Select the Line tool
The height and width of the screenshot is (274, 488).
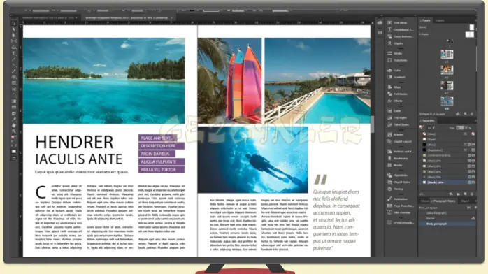coord(14,59)
